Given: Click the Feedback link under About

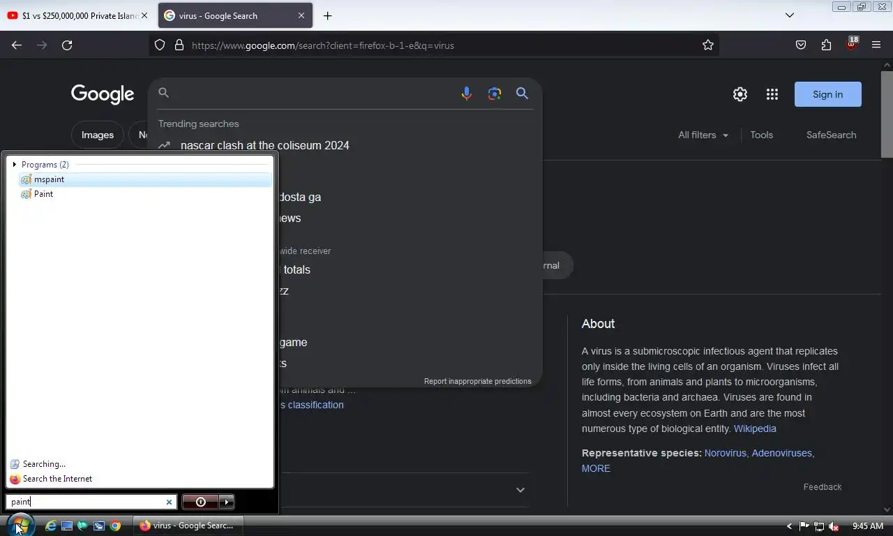Looking at the screenshot, I should pos(823,486).
